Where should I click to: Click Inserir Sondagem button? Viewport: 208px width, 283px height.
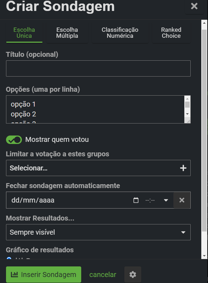click(43, 275)
